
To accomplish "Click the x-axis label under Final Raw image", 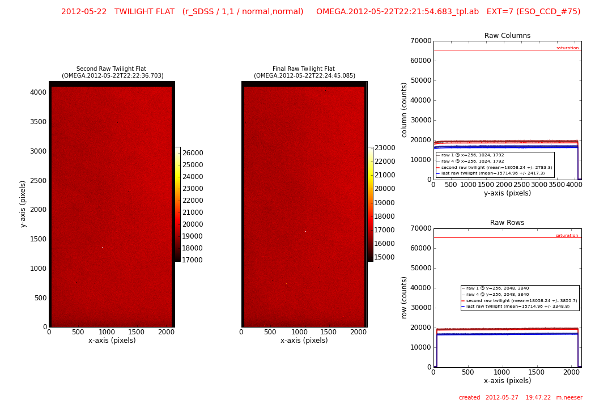I will [304, 341].
